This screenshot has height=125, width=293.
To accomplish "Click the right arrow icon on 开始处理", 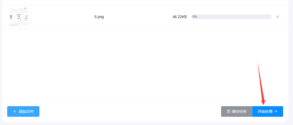I will click(x=276, y=111).
